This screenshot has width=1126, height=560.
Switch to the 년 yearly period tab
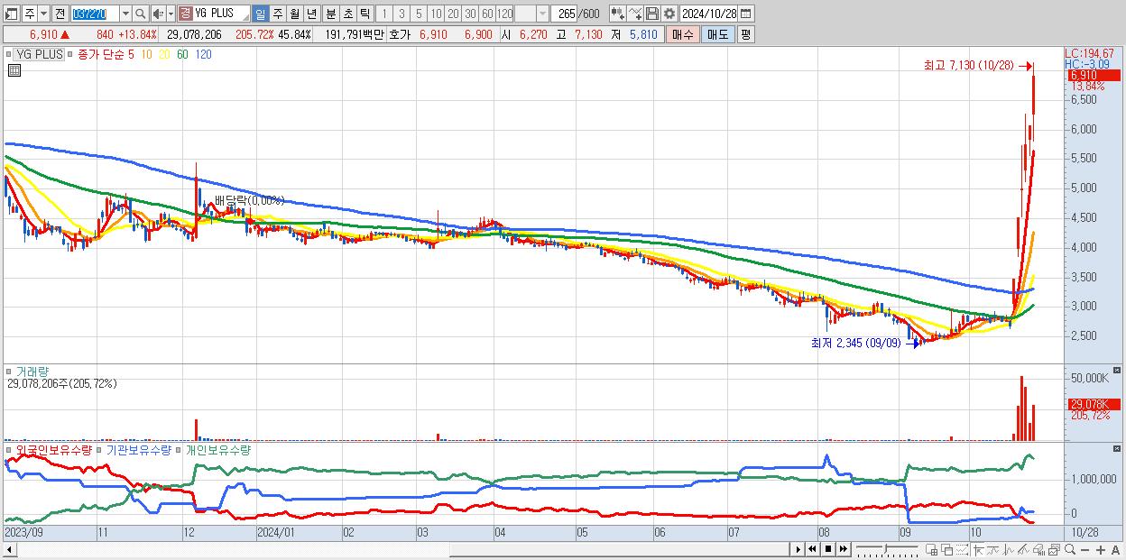click(x=311, y=14)
